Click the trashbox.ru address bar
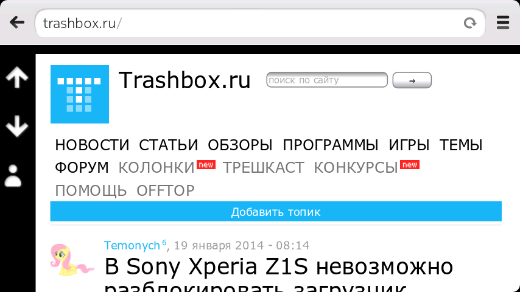 click(x=261, y=23)
